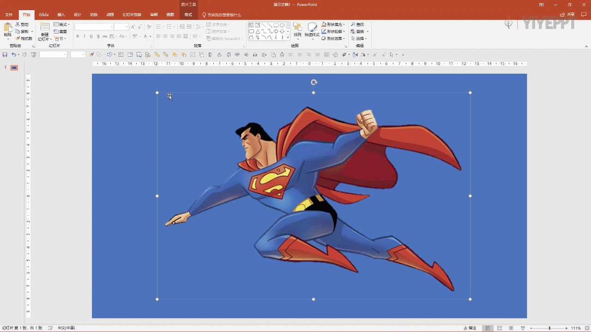Click the Undo arrow icon

[14, 55]
